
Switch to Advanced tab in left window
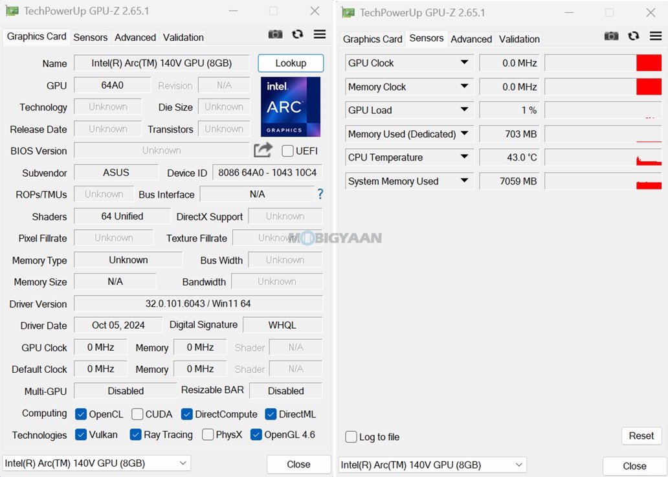[135, 38]
